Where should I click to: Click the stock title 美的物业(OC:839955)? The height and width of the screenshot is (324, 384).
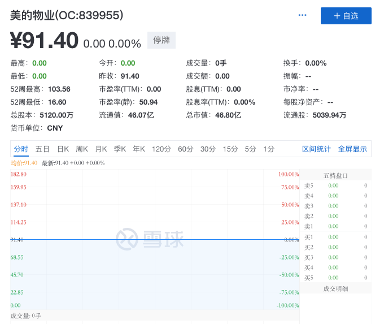click(x=67, y=15)
